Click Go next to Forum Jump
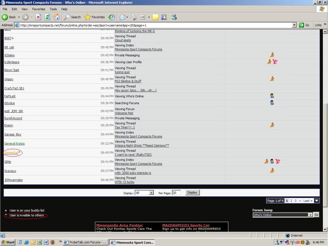Screen dimensions: 328x246 point(316,215)
